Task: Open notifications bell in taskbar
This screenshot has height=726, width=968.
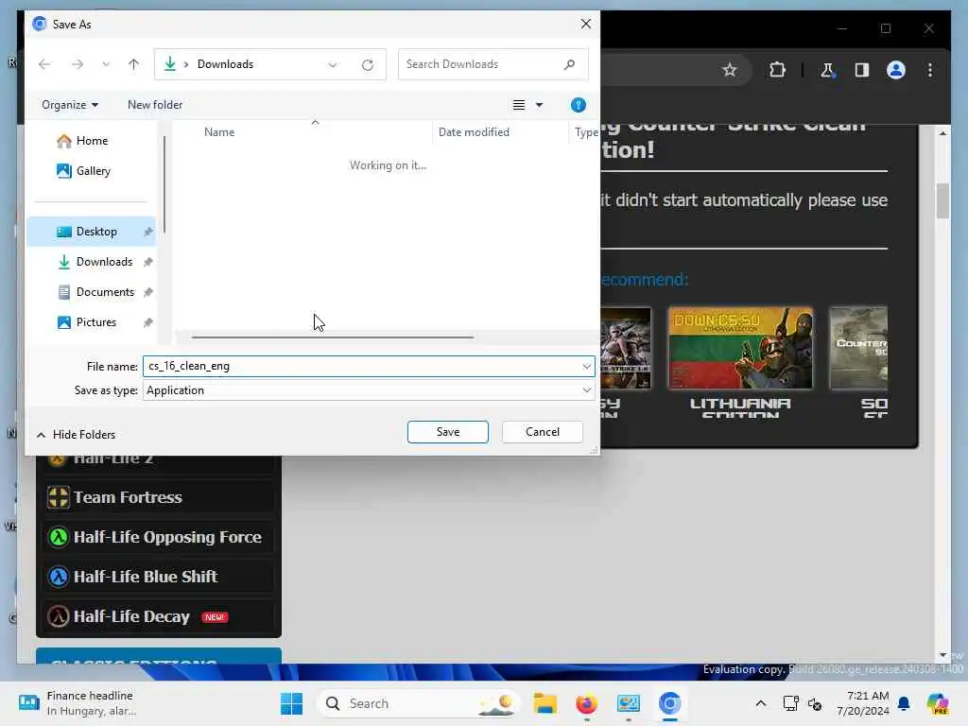Action: click(904, 703)
